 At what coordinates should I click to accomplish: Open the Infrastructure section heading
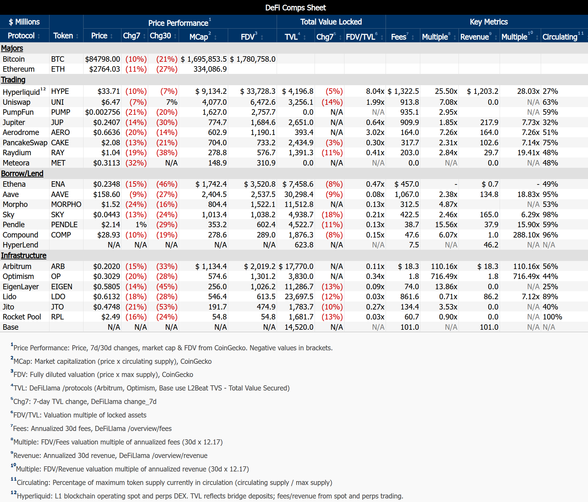click(x=24, y=255)
